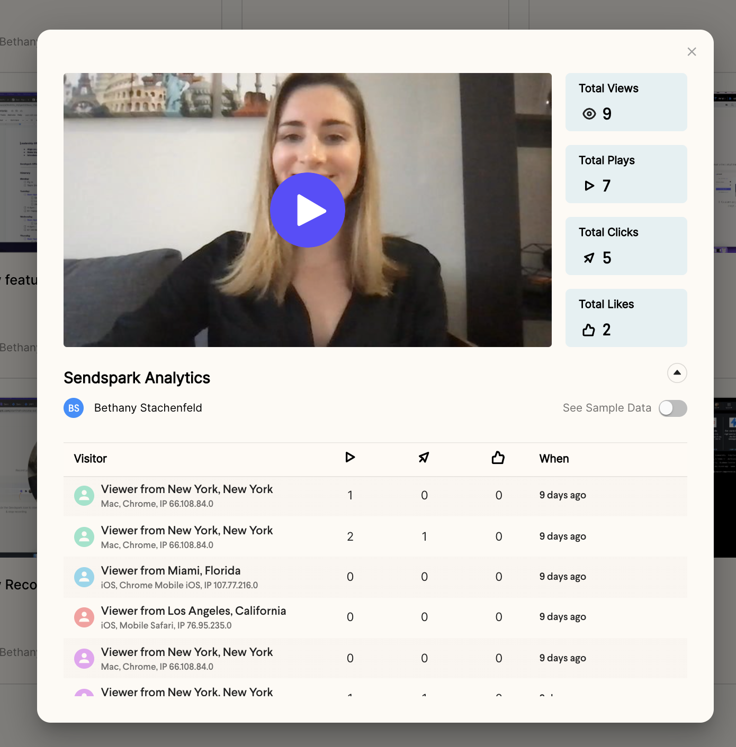Click the Total Views label
Image resolution: width=736 pixels, height=747 pixels.
609,88
